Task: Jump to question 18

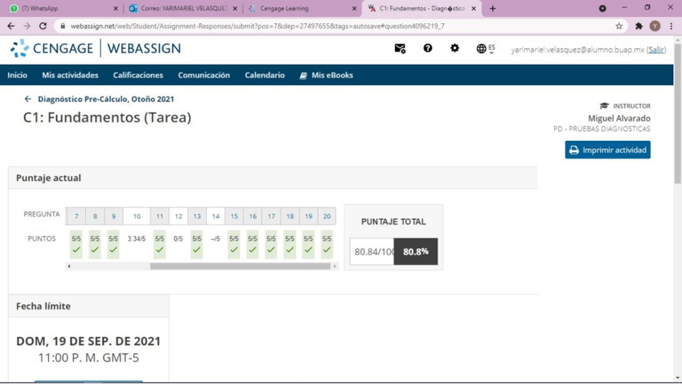Action: 290,217
